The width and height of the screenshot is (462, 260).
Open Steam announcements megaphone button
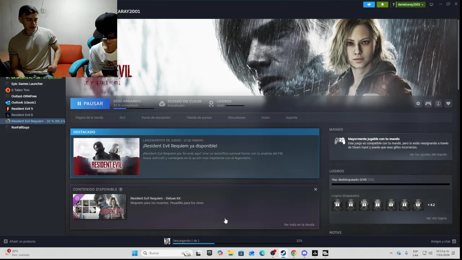click(369, 4)
